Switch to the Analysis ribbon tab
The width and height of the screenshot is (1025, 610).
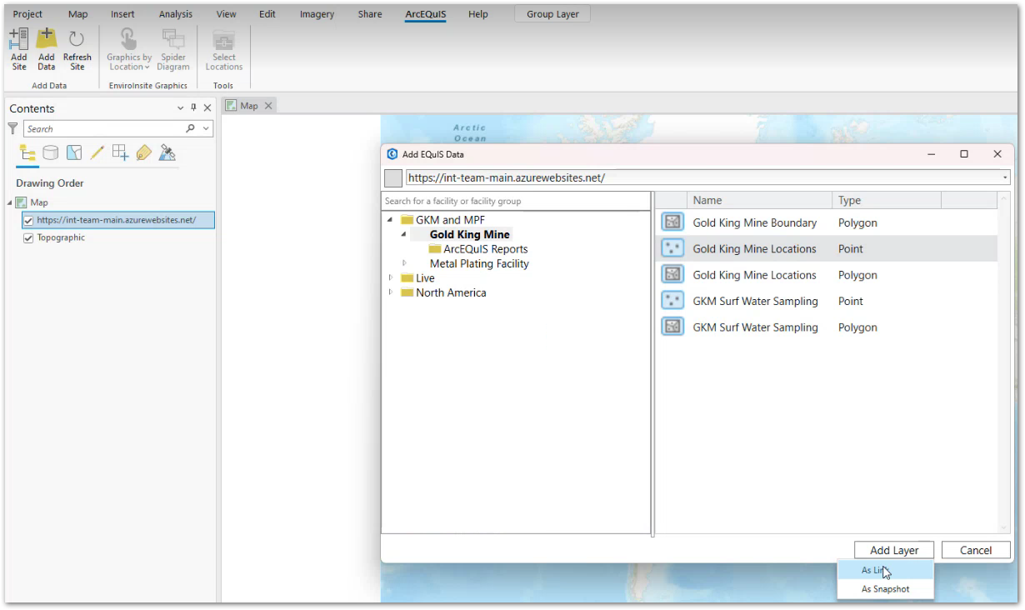point(176,14)
